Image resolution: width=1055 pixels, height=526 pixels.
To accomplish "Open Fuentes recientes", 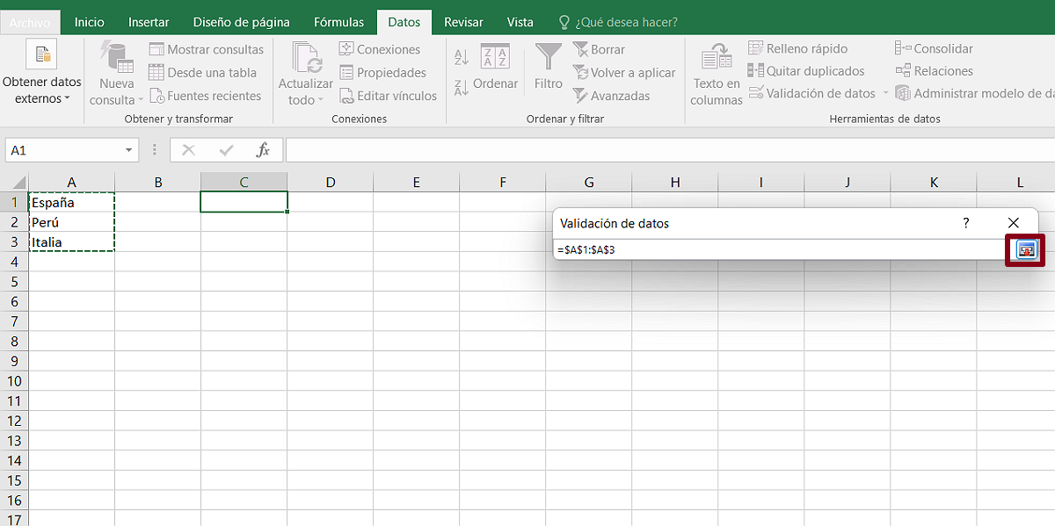I will click(205, 96).
